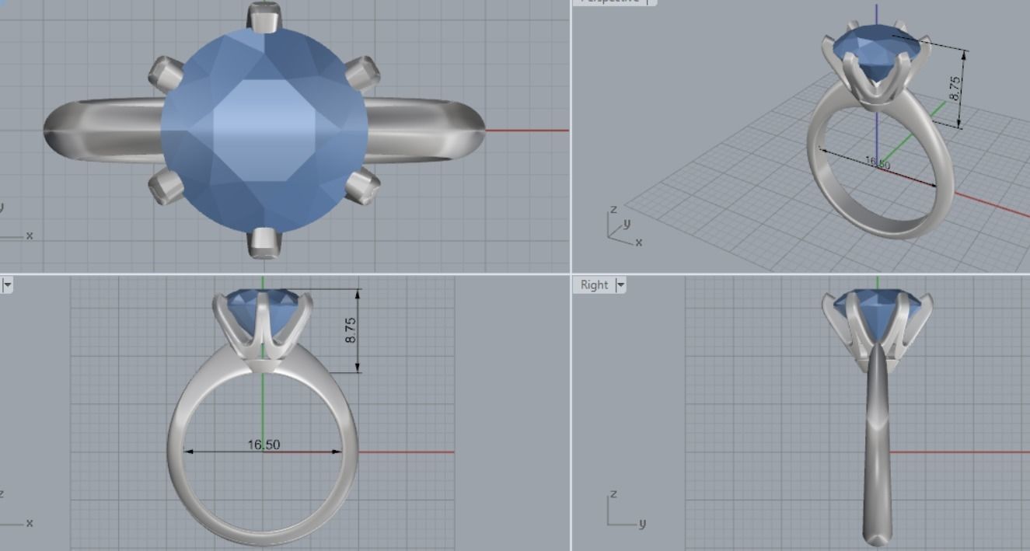
Task: Select the bottommost prong in top view
Action: [264, 242]
